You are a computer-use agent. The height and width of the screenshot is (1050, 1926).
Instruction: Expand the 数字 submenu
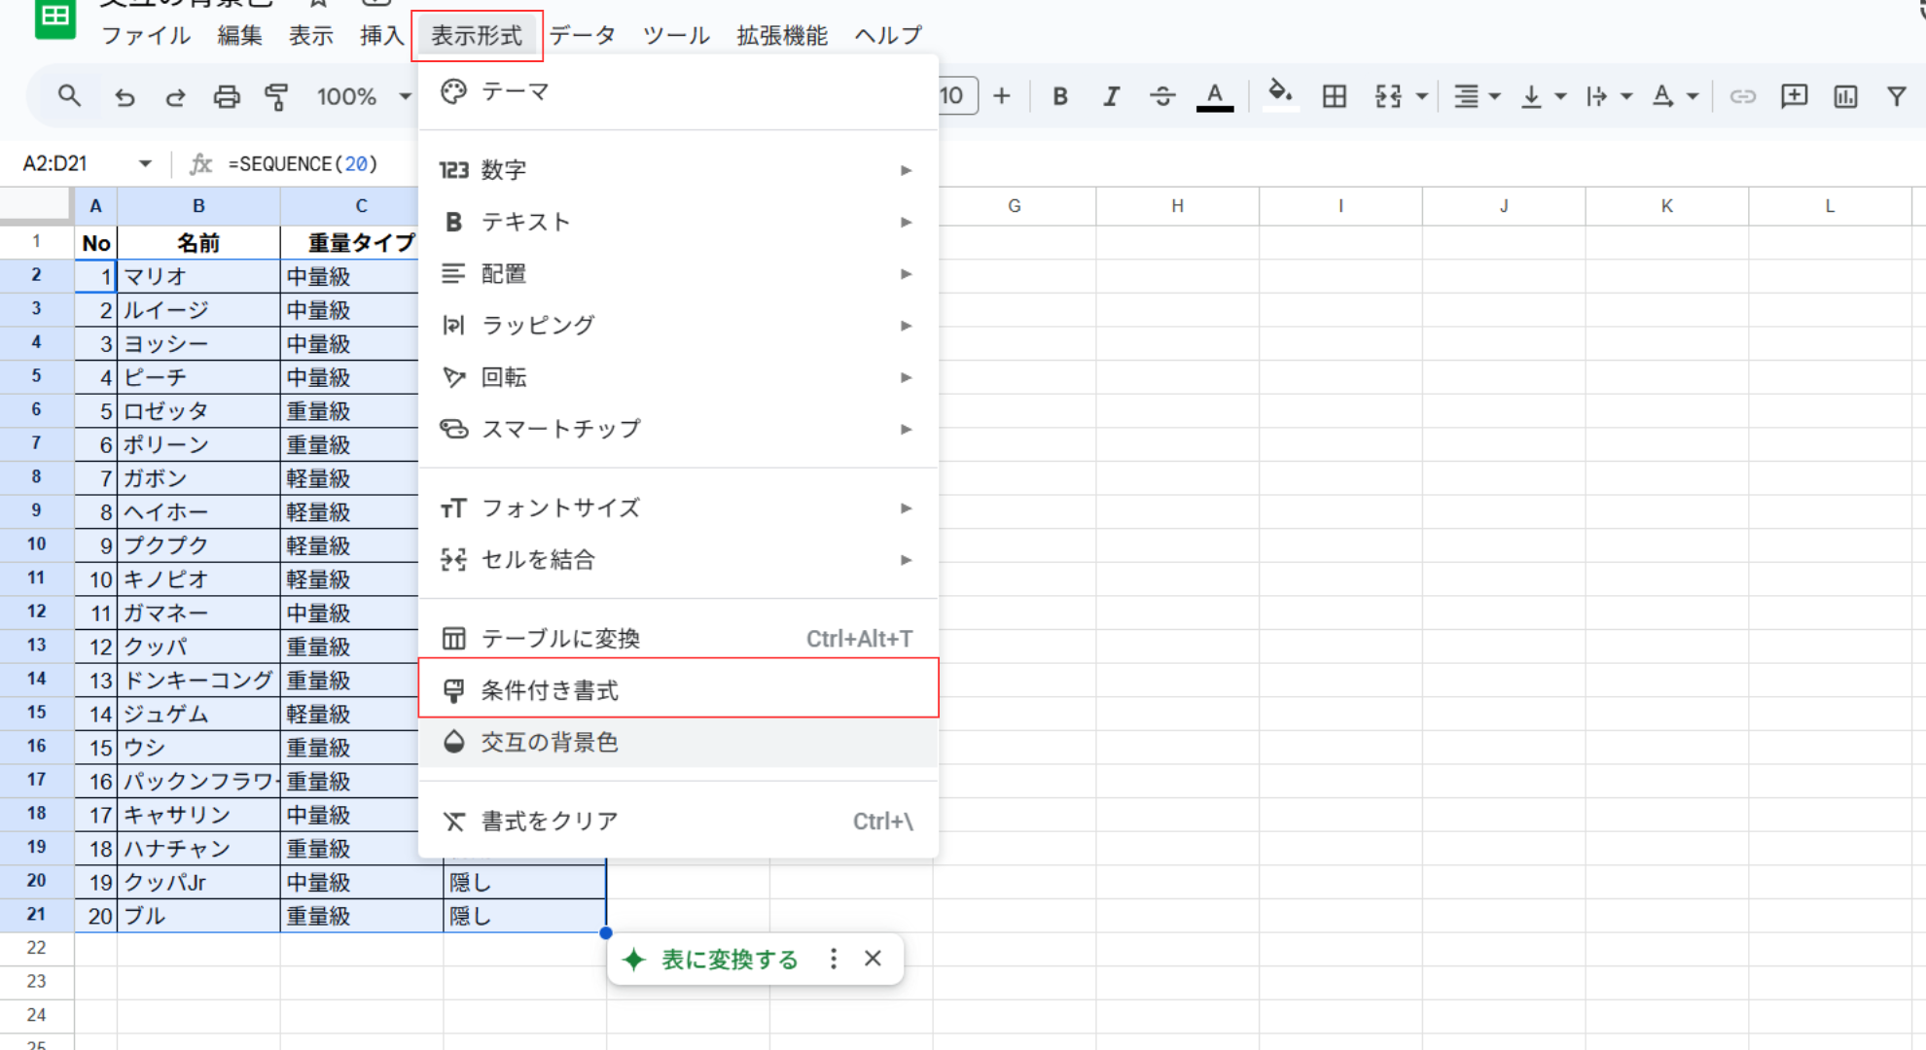(678, 170)
